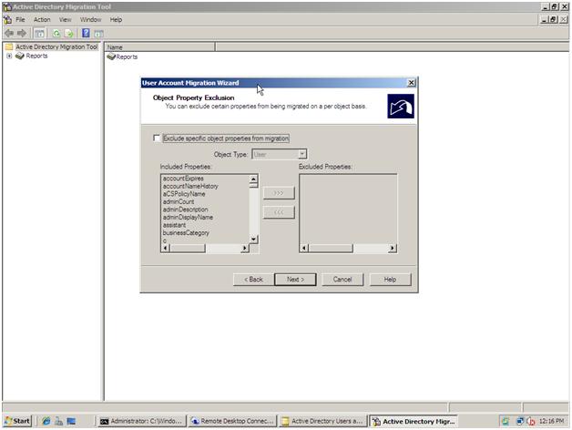Click the red circular system tray icon
This screenshot has width=572, height=430.
(531, 421)
